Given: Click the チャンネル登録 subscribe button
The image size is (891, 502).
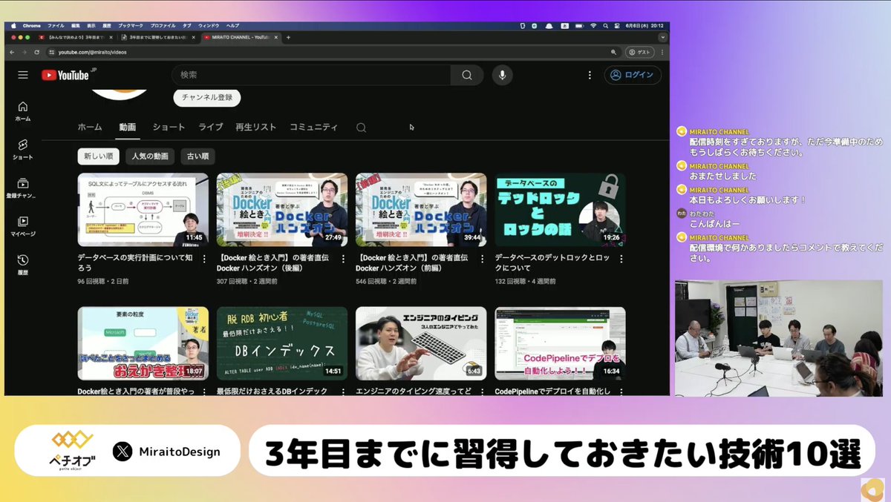Looking at the screenshot, I should pyautogui.click(x=207, y=97).
